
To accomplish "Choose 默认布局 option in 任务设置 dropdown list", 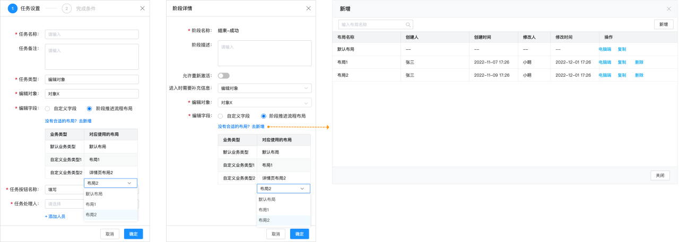I will (x=110, y=194).
